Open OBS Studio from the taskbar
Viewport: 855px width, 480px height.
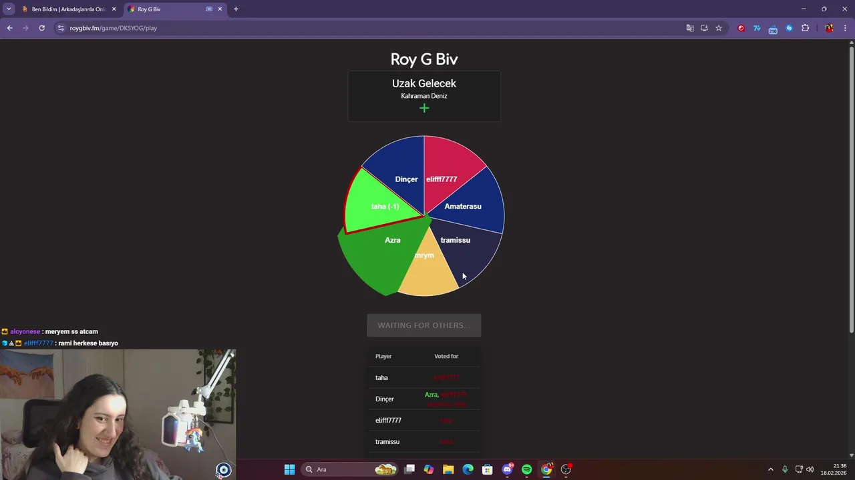[566, 469]
